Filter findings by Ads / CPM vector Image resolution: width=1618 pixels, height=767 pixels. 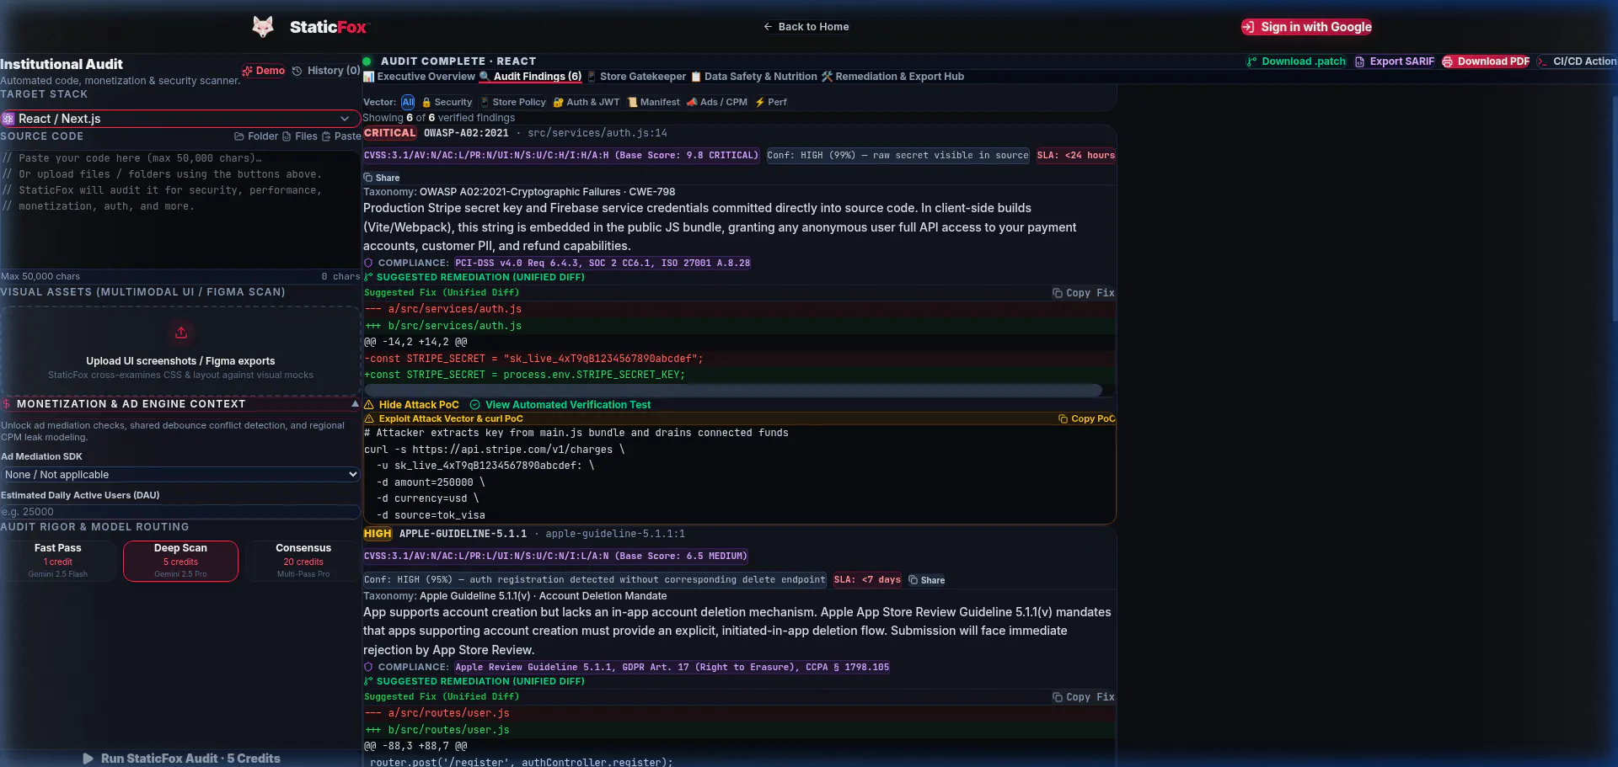[x=716, y=102]
